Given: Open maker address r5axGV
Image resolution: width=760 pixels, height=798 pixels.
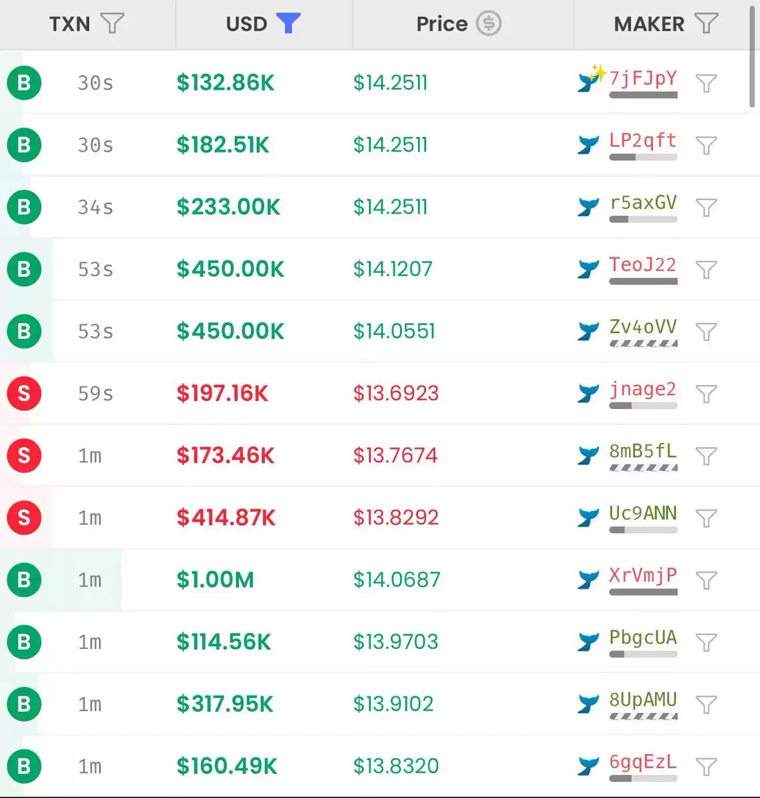Looking at the screenshot, I should point(643,202).
